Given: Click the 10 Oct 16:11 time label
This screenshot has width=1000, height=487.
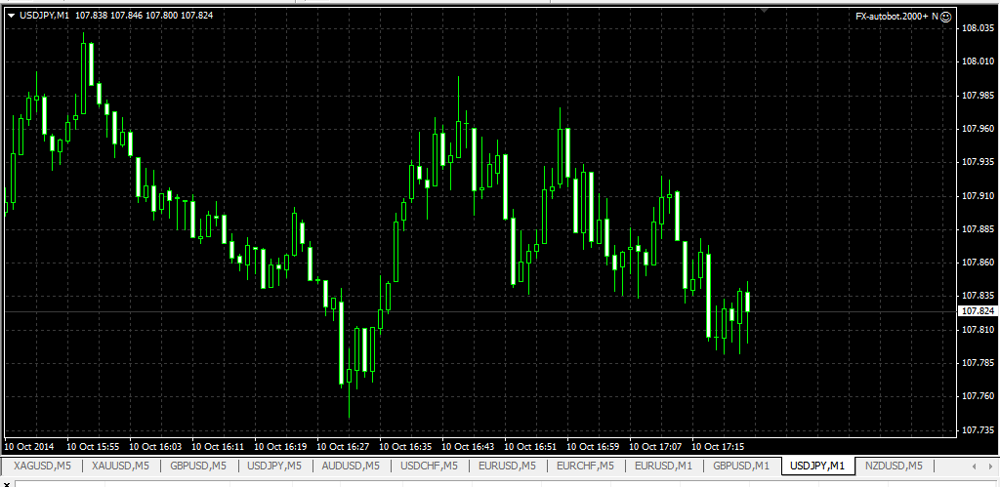Looking at the screenshot, I should (x=218, y=446).
